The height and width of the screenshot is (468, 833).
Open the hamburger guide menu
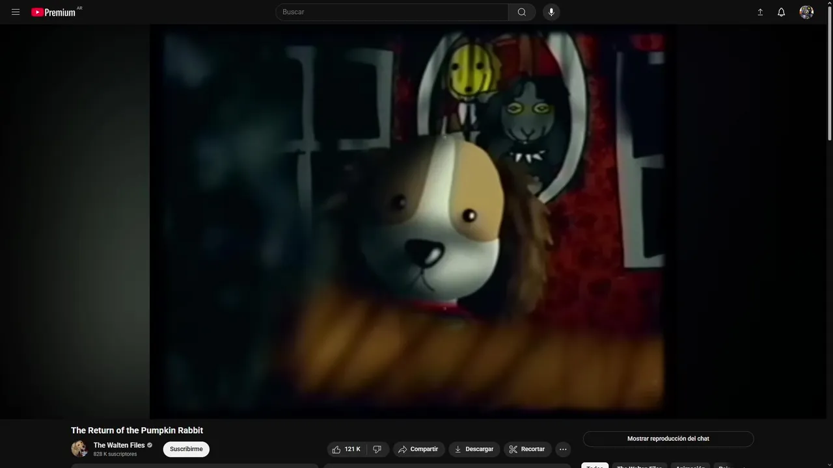point(16,12)
